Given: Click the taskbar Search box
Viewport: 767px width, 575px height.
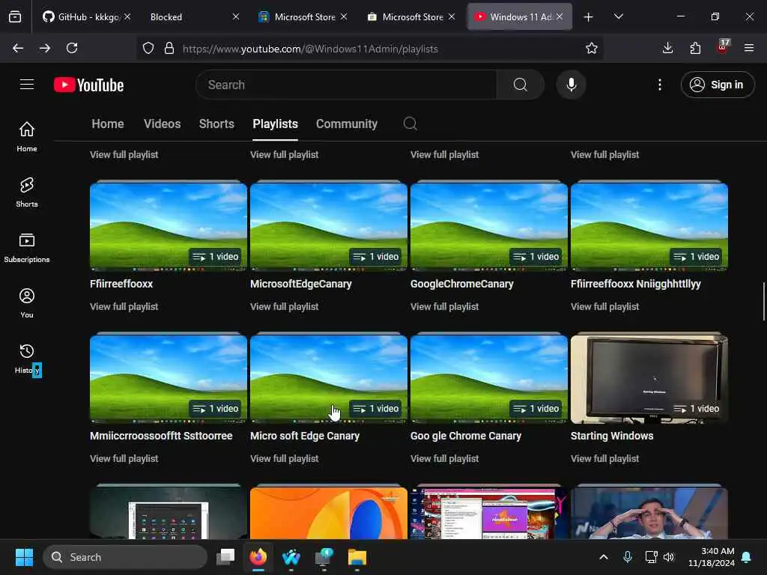Looking at the screenshot, I should (x=125, y=557).
